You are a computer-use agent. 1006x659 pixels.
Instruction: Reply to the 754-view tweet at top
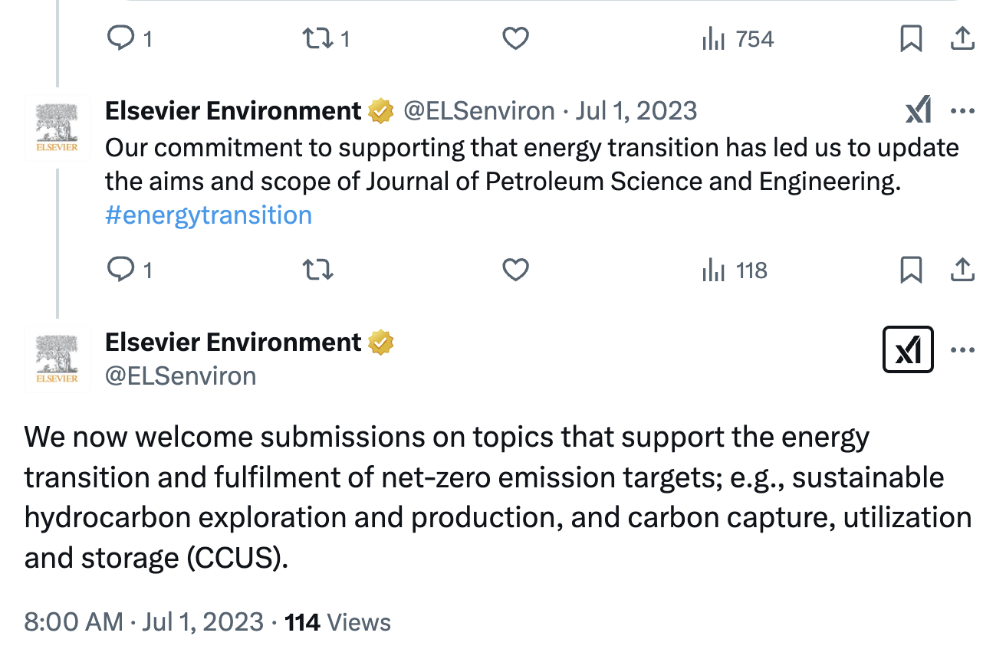[x=120, y=39]
